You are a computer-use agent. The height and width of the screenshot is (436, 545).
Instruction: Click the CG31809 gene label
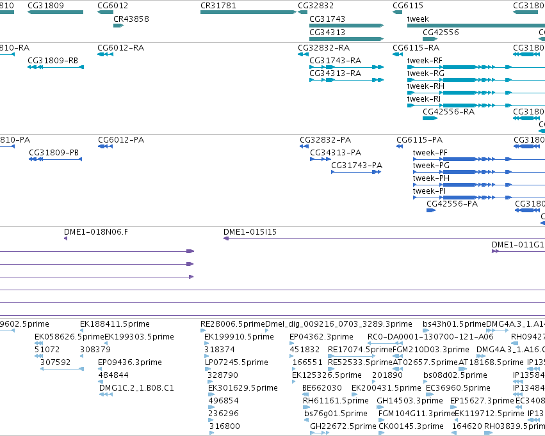[45, 6]
